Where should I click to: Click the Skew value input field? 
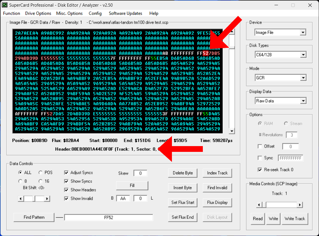point(140,173)
